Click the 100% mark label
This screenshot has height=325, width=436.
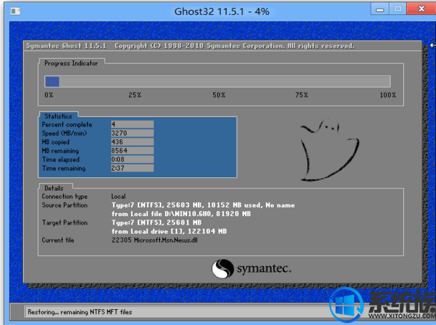coord(388,95)
